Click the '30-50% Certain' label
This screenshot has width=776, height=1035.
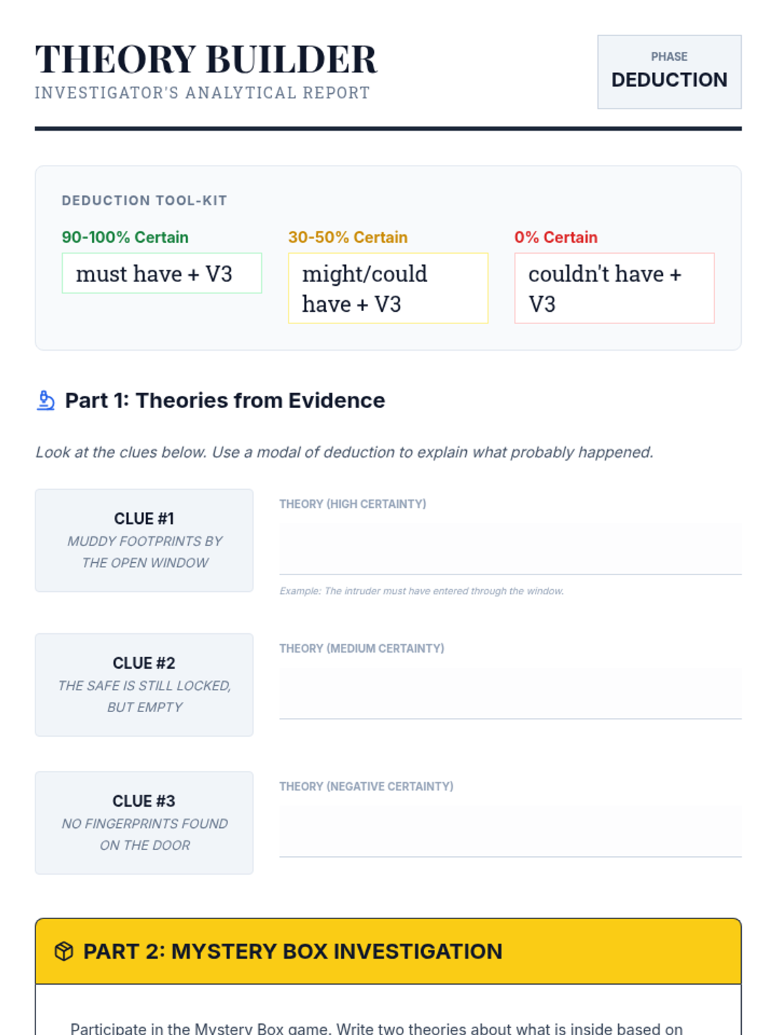[x=347, y=237]
